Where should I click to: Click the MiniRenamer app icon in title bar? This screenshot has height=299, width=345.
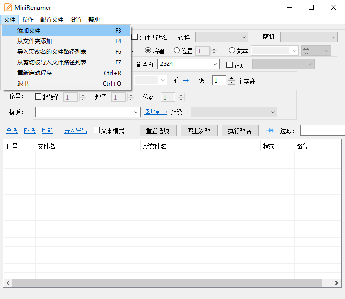coord(8,7)
